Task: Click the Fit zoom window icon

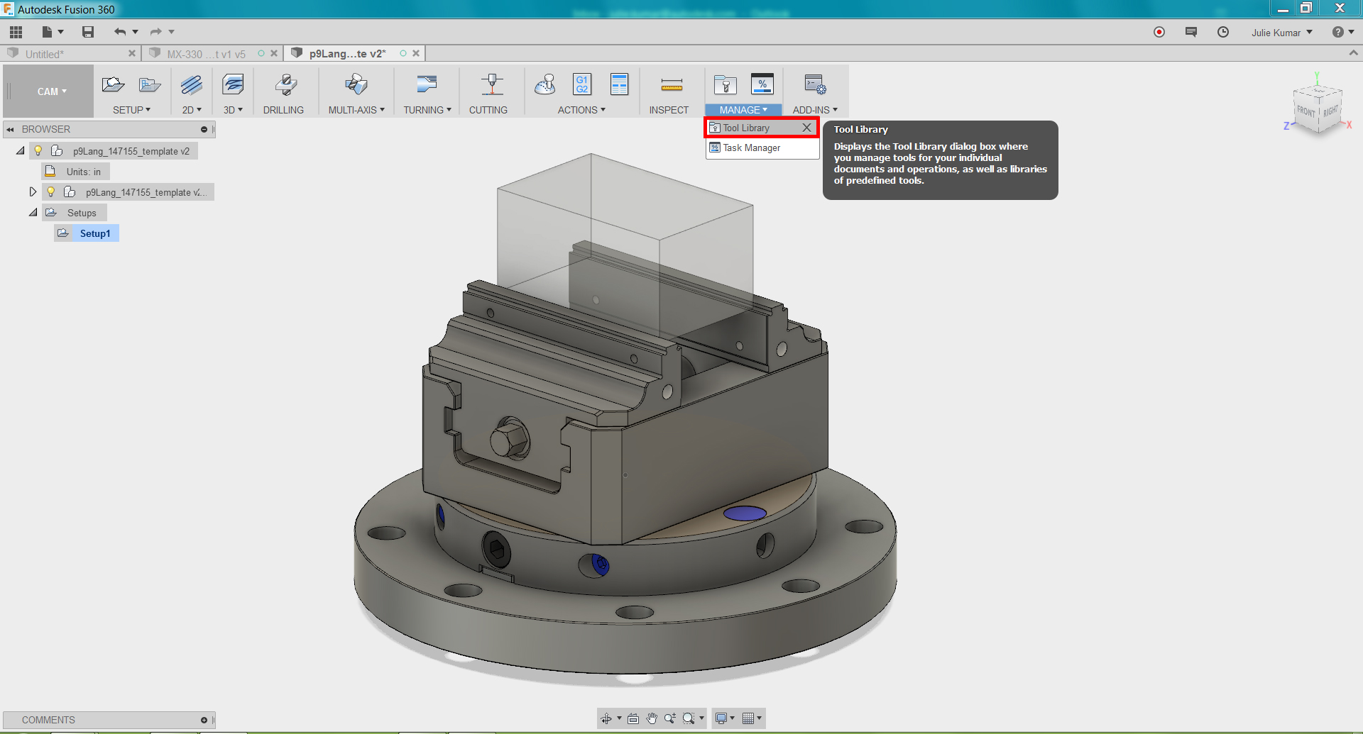Action: click(689, 718)
